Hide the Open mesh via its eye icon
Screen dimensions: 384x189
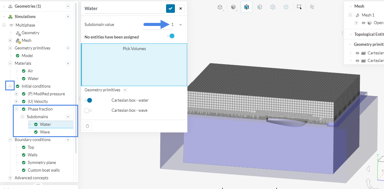click(x=364, y=23)
